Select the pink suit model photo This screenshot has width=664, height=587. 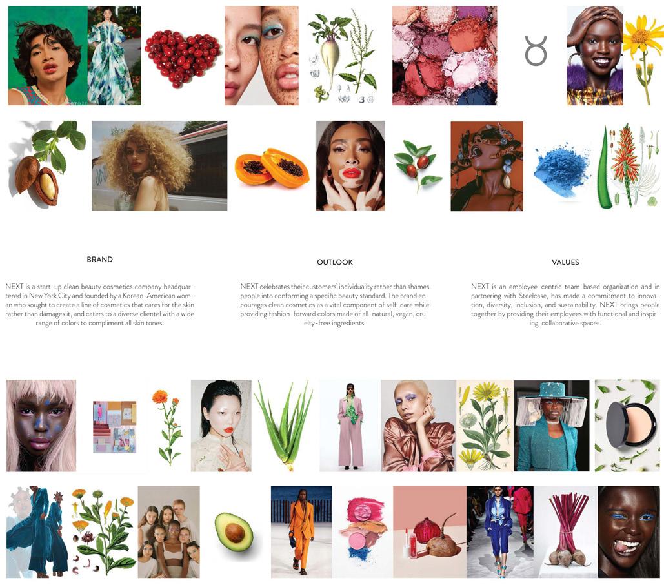(350, 426)
